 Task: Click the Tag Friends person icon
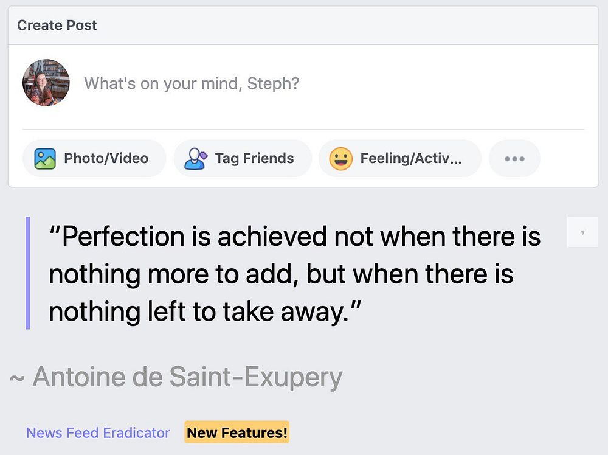196,159
